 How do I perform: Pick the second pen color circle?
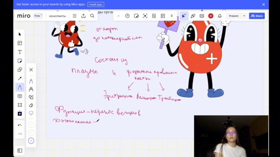[x=31, y=133]
